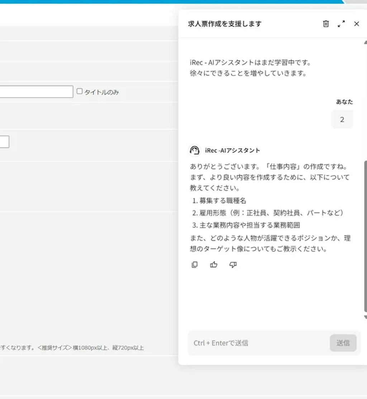This screenshot has height=399, width=367.
Task: Expand the chat panel to fullscreen
Action: point(341,24)
